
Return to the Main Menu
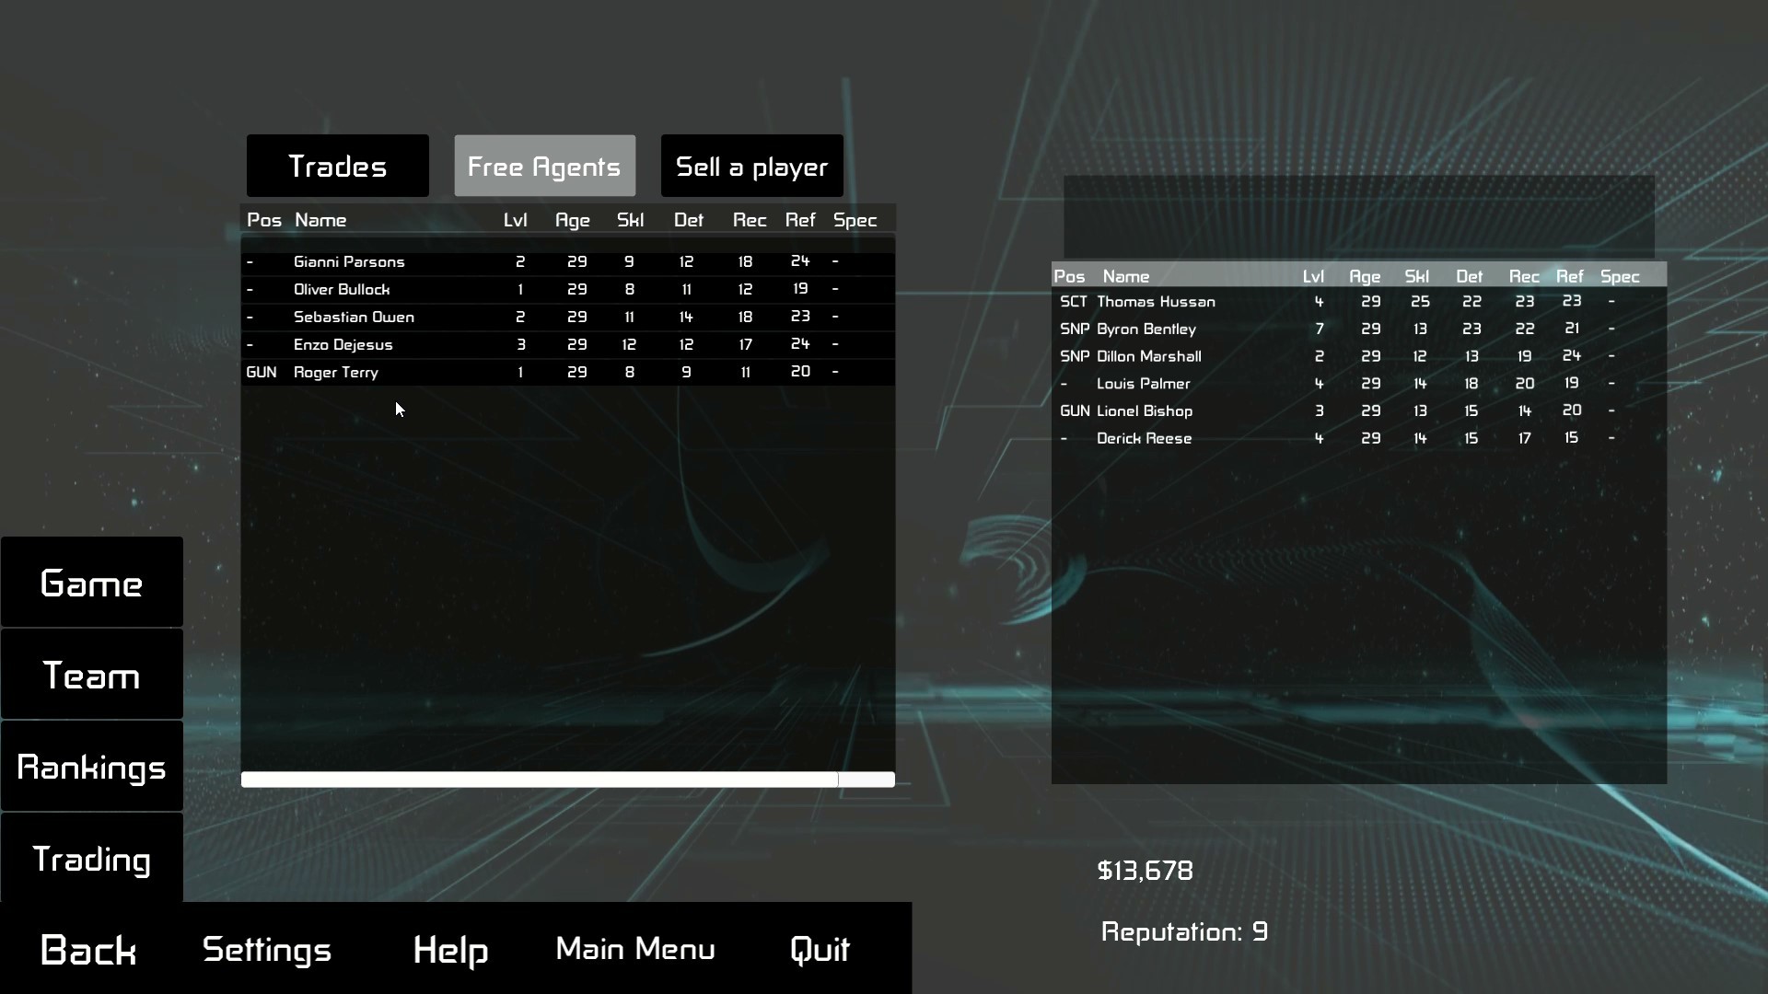pyautogui.click(x=634, y=950)
